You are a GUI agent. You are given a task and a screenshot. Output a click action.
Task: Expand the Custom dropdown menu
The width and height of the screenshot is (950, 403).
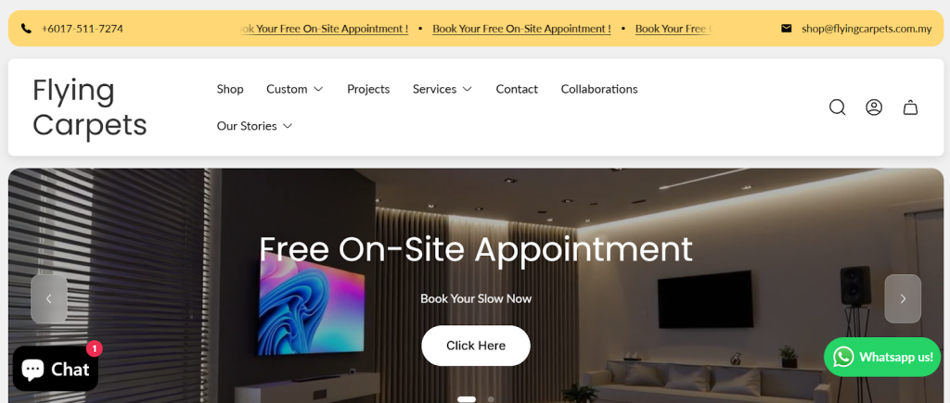[x=294, y=89]
